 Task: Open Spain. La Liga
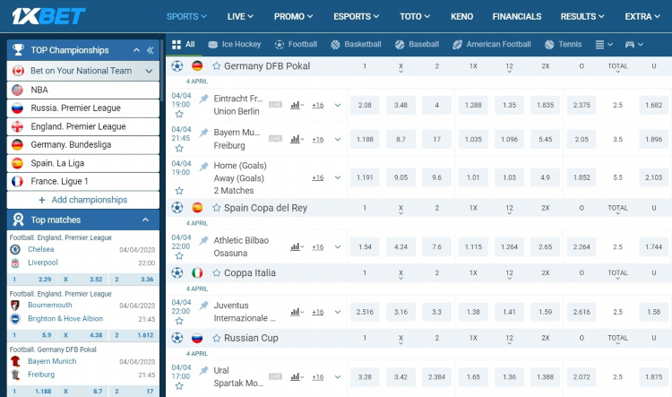(83, 163)
